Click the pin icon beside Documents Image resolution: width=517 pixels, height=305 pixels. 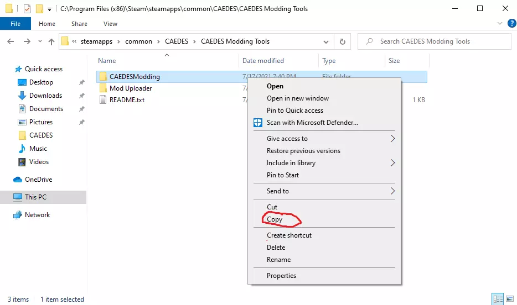pyautogui.click(x=82, y=109)
